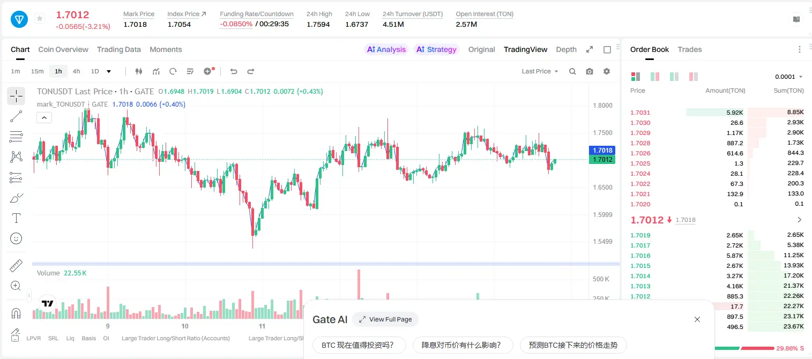The width and height of the screenshot is (812, 359).
Task: Open chart settings gear icon
Action: pyautogui.click(x=607, y=71)
